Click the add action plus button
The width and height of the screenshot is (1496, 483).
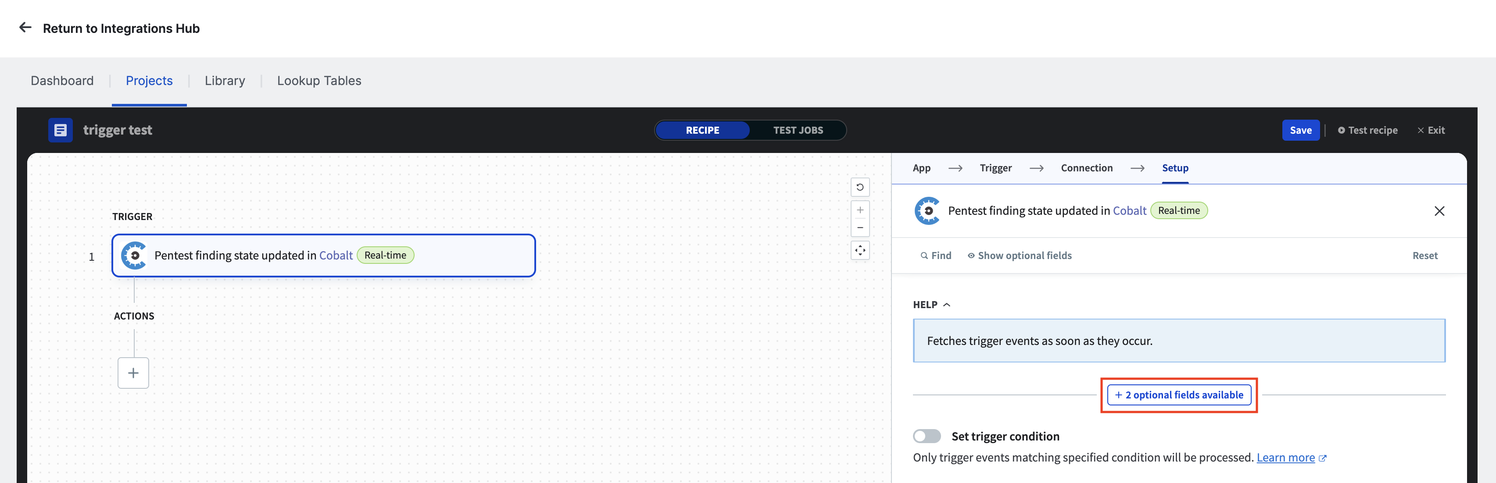tap(133, 373)
